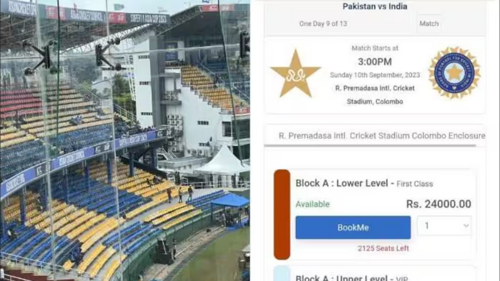Click the orange-red Block A Lower Level color bar
The image size is (500, 281).
pyautogui.click(x=282, y=214)
